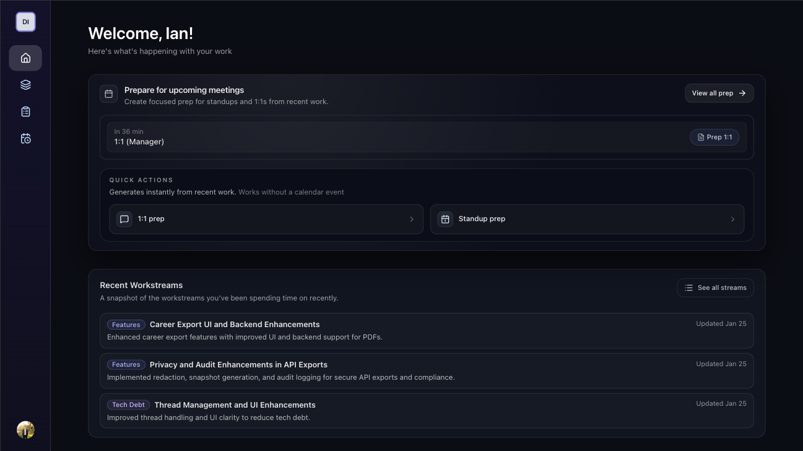The height and width of the screenshot is (451, 803).
Task: Click View all prep button
Action: tap(719, 93)
